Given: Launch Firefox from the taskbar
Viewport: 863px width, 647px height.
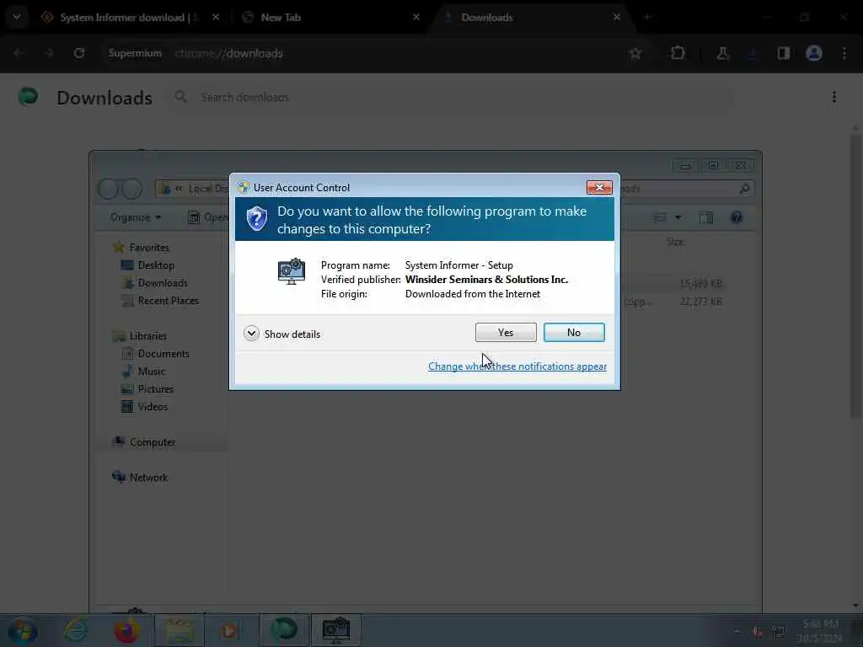Looking at the screenshot, I should click(x=126, y=630).
